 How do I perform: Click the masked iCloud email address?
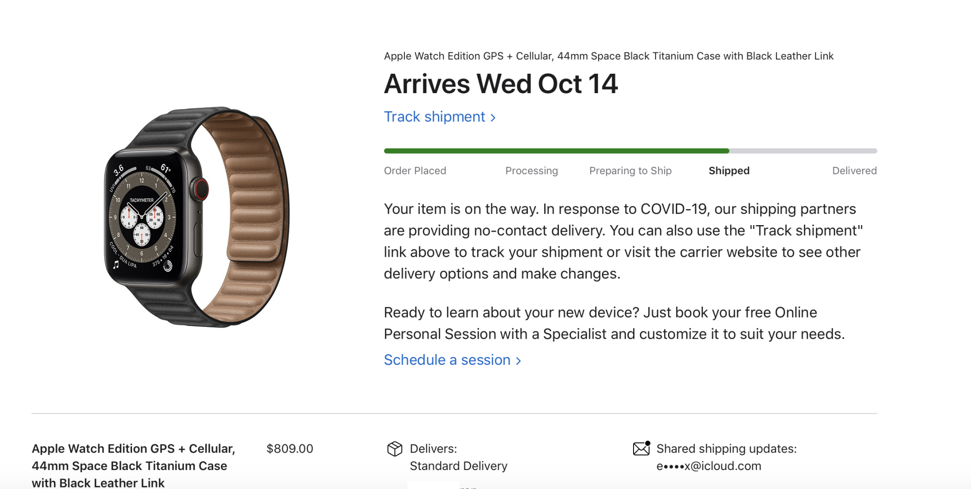pyautogui.click(x=708, y=466)
